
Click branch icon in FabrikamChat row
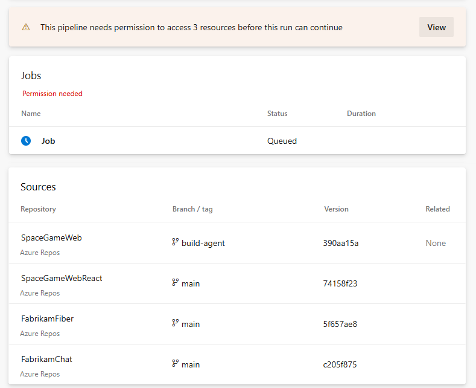pos(176,364)
